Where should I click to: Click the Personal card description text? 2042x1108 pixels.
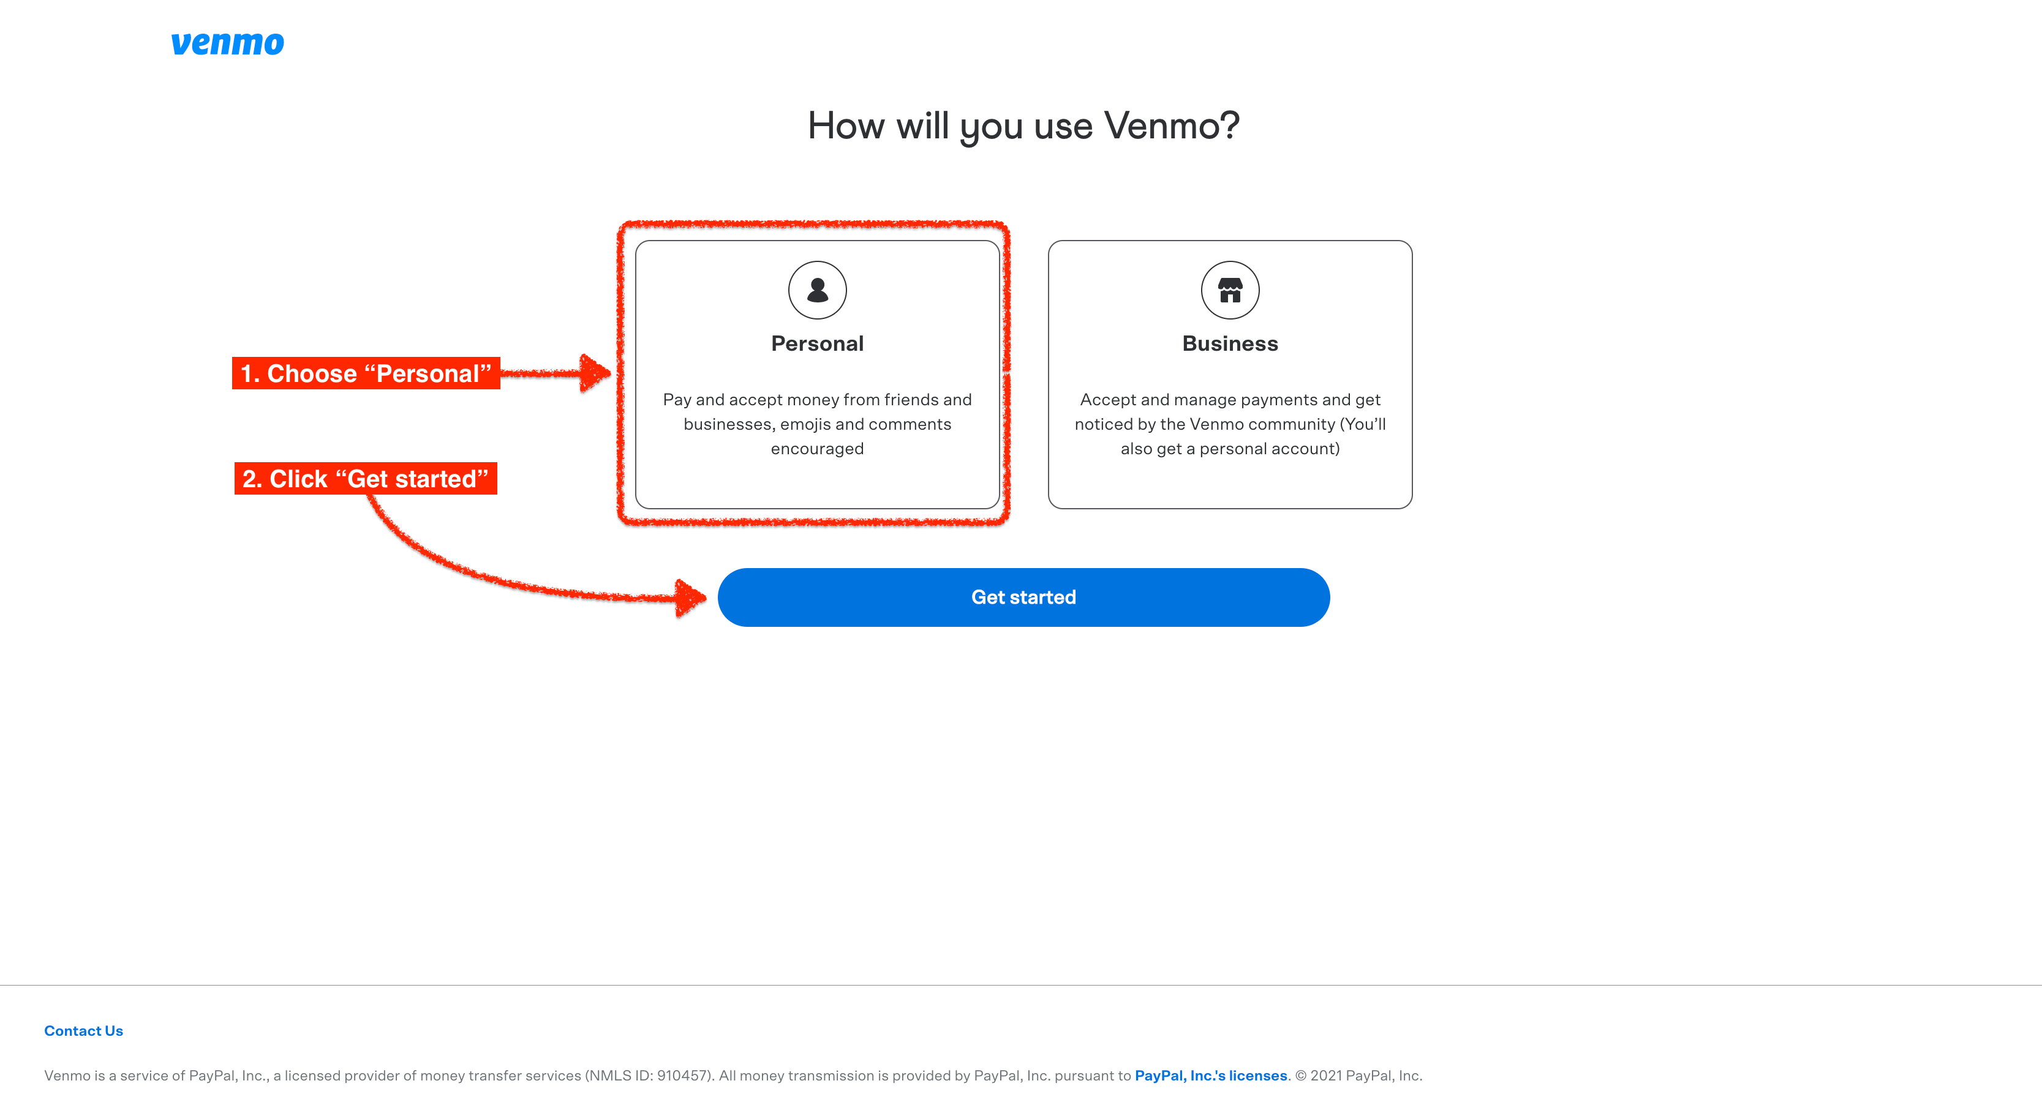817,424
